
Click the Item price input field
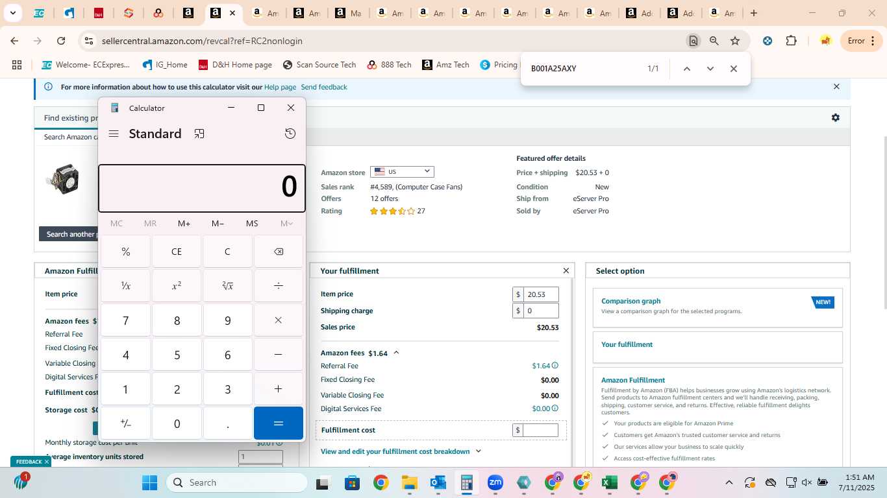click(542, 294)
